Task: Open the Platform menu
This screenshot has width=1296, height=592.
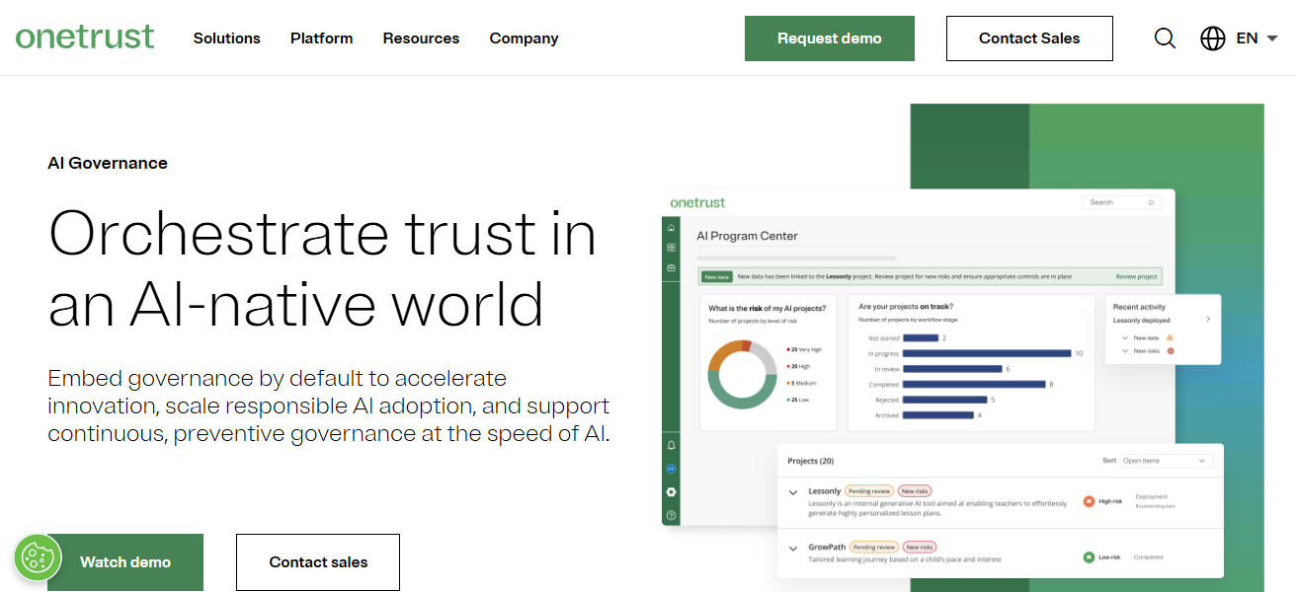Action: point(321,38)
